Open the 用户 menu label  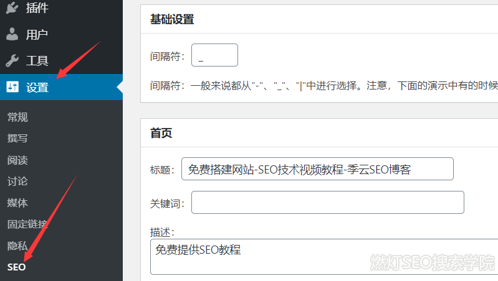(x=37, y=34)
